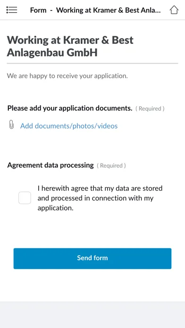Tick the data processing agreement checkbox
Image resolution: width=185 pixels, height=328 pixels.
tap(25, 197)
